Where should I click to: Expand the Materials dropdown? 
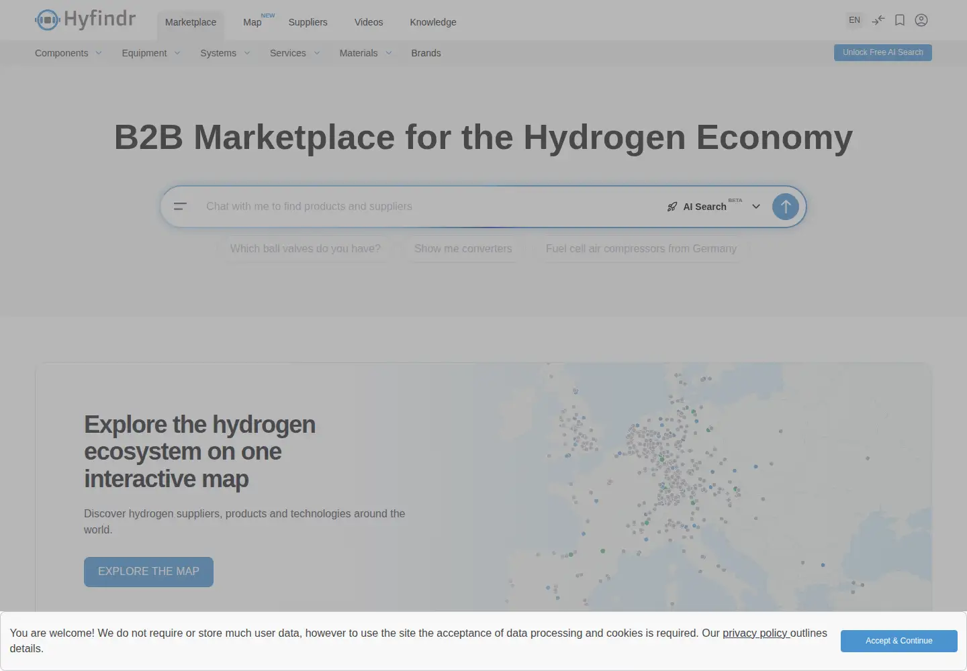pos(365,53)
